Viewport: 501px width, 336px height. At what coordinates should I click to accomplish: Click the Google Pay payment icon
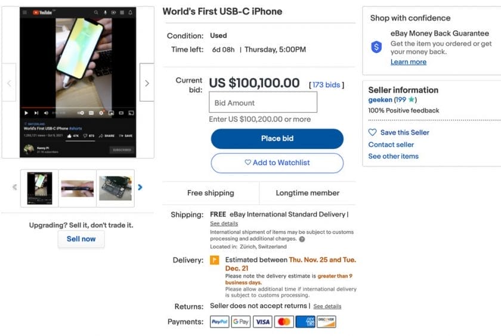pyautogui.click(x=241, y=322)
